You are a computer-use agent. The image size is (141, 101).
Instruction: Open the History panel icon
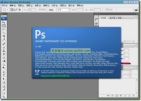point(96,19)
